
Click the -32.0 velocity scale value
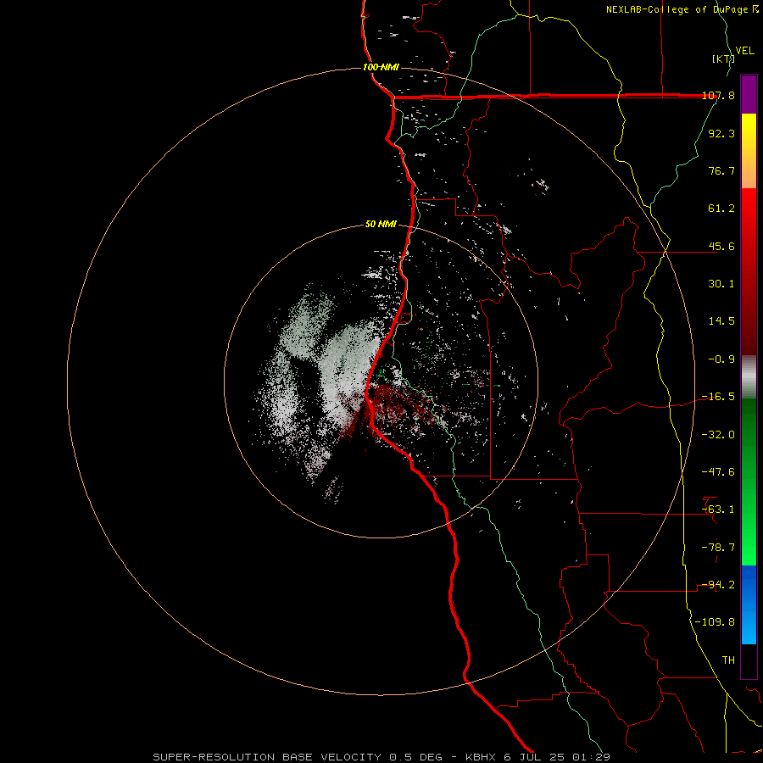(x=718, y=435)
